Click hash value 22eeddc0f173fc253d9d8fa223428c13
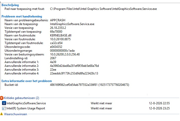The height and width of the screenshot is (121, 180). [74, 73]
